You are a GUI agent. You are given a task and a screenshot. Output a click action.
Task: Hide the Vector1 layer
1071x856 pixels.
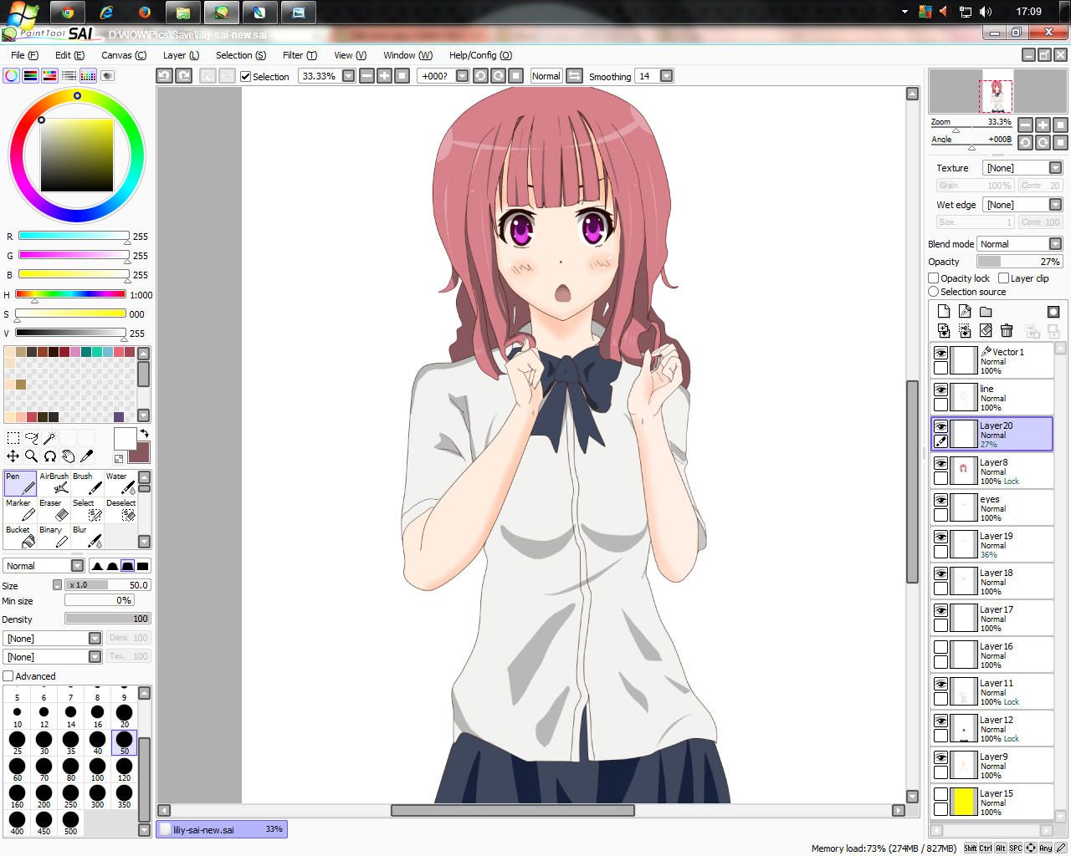coord(941,353)
